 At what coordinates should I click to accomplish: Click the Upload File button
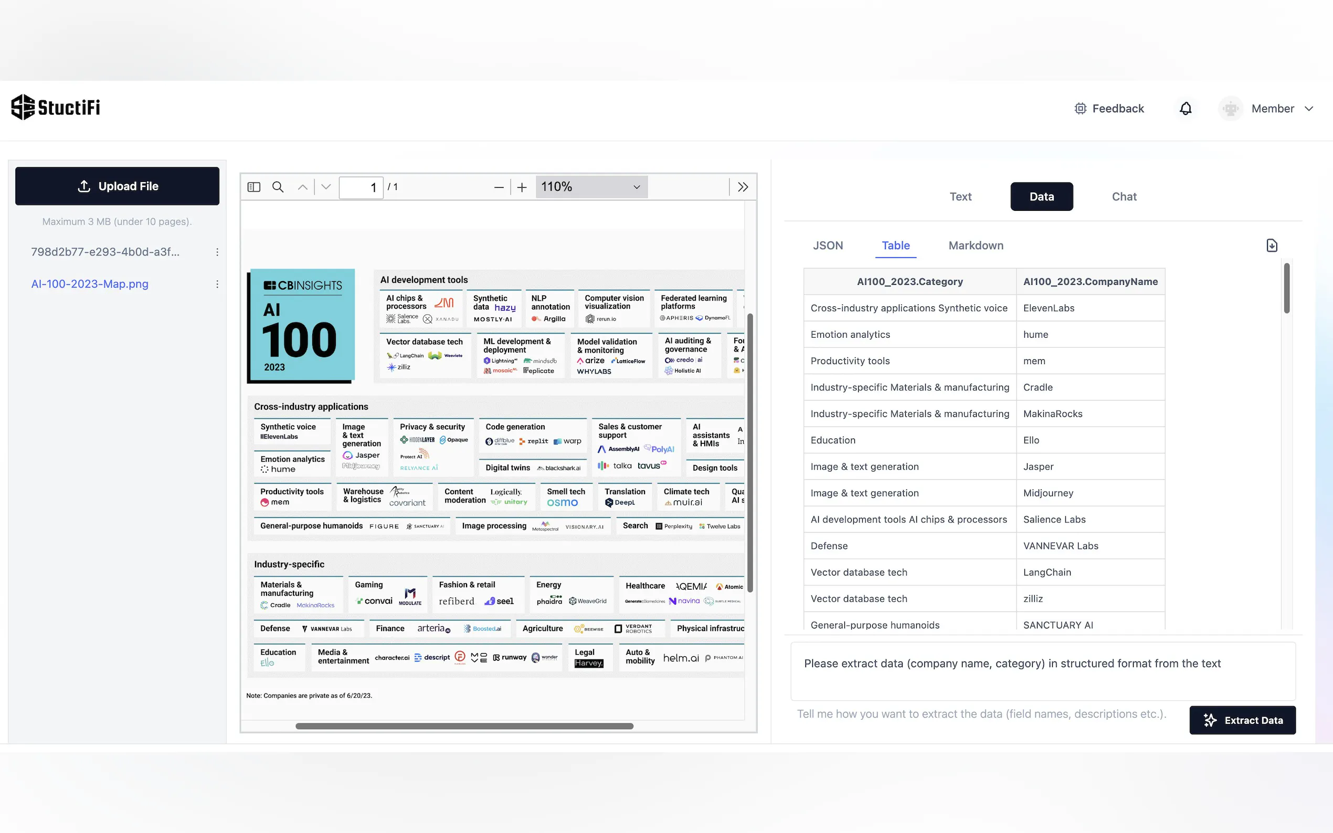click(x=117, y=186)
